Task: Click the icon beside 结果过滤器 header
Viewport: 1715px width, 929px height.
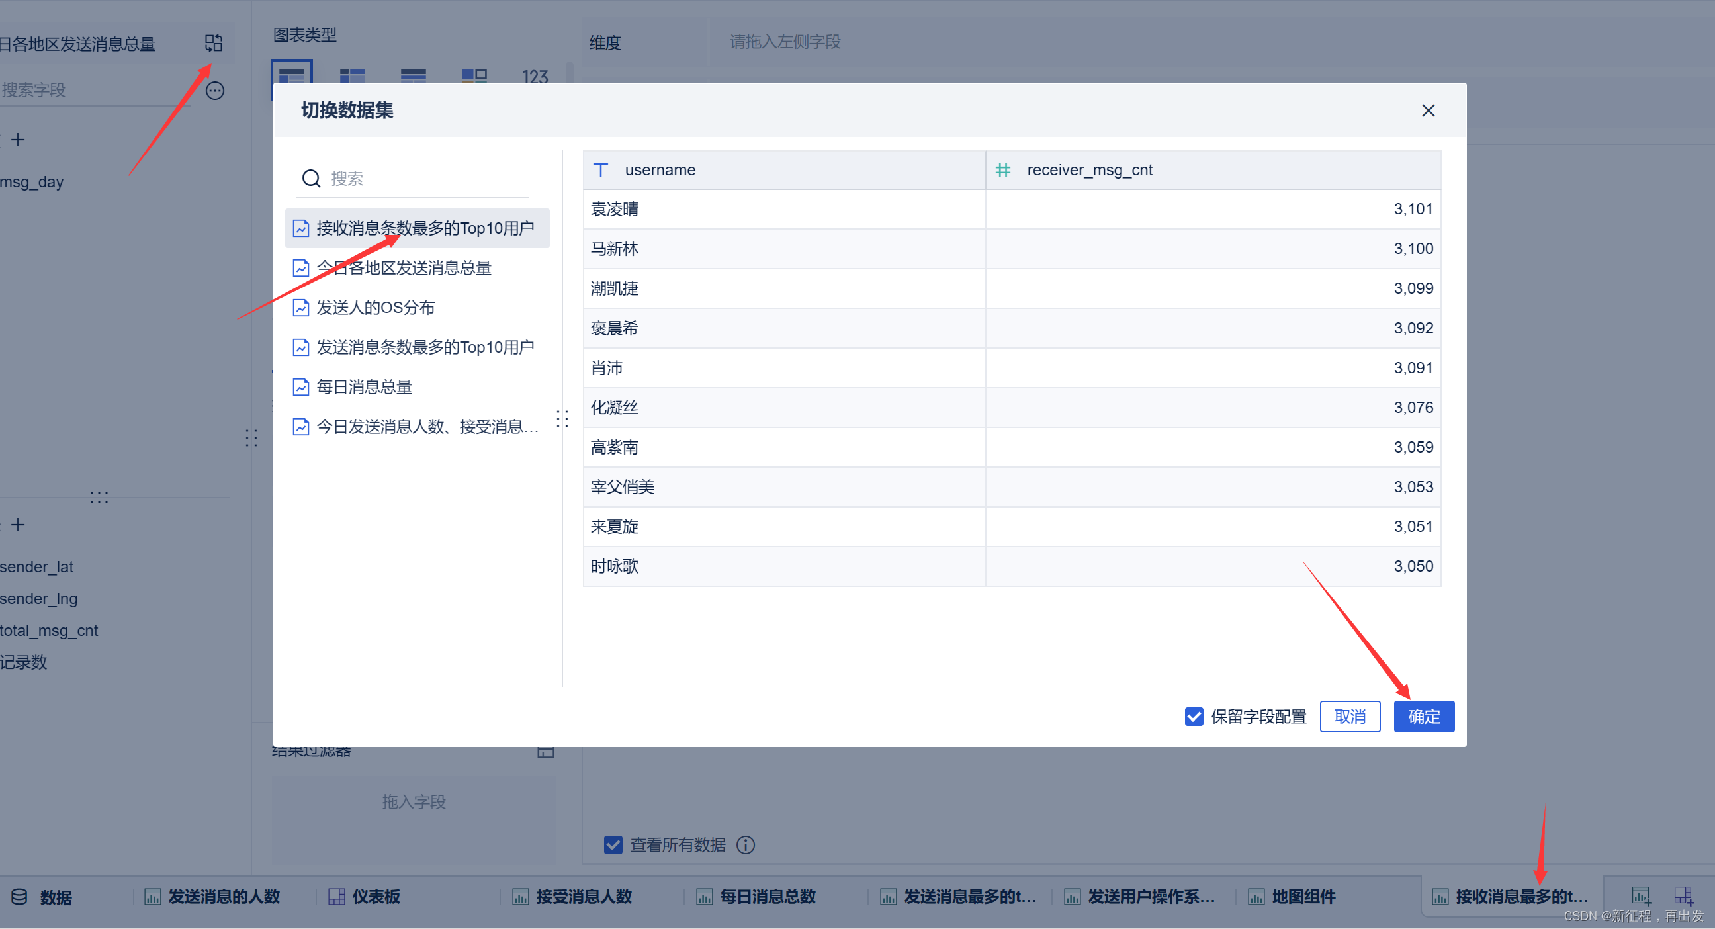Action: click(546, 751)
